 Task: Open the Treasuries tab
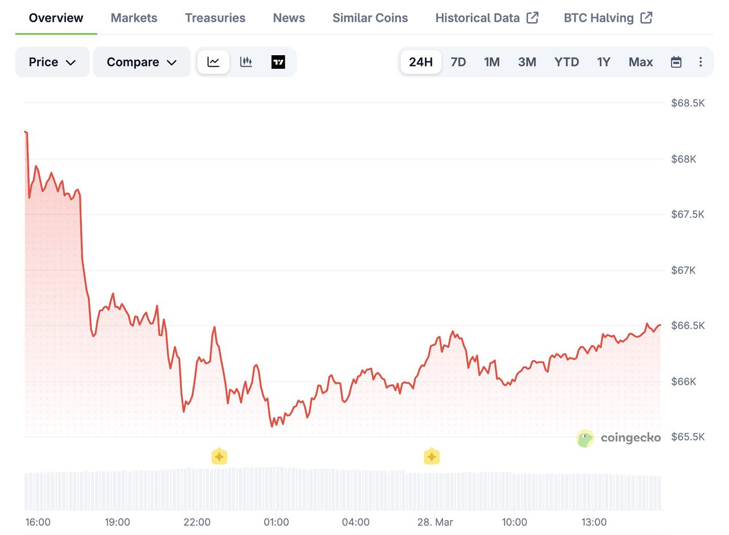click(215, 18)
